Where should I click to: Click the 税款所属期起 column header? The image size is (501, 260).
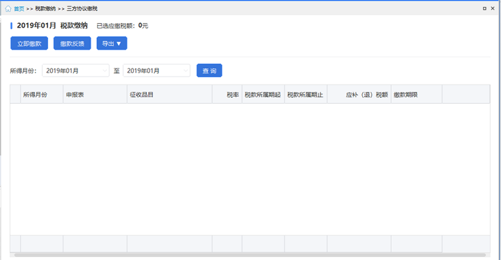pyautogui.click(x=263, y=94)
